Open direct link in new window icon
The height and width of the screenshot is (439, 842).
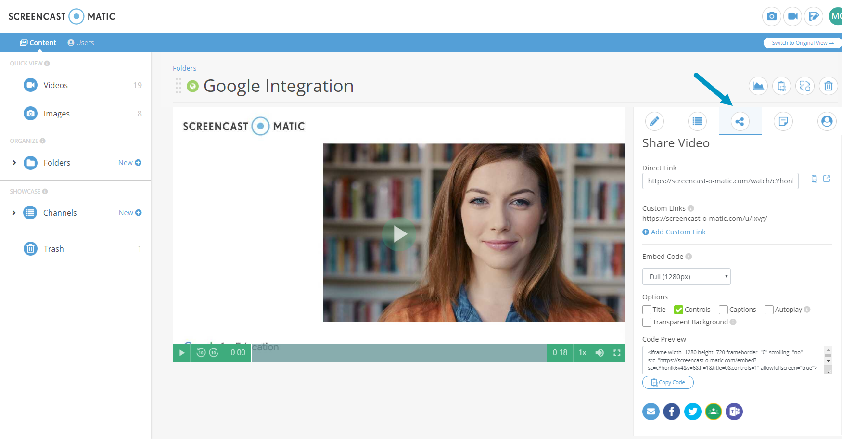tap(827, 179)
